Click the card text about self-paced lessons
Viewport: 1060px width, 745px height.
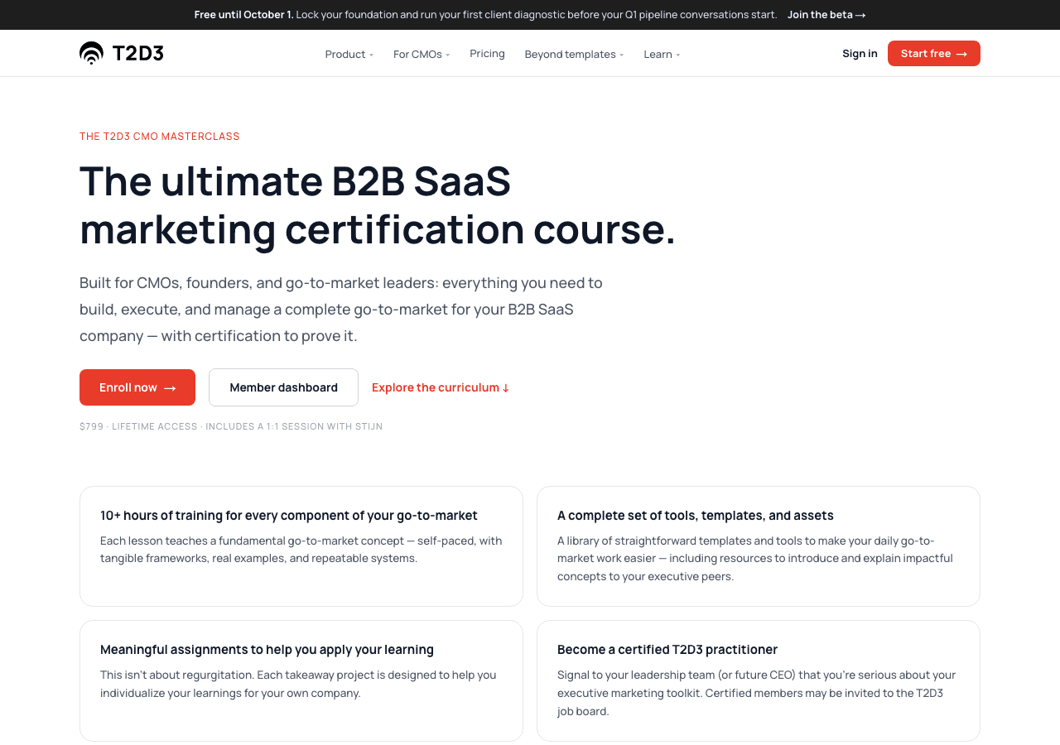tap(301, 550)
